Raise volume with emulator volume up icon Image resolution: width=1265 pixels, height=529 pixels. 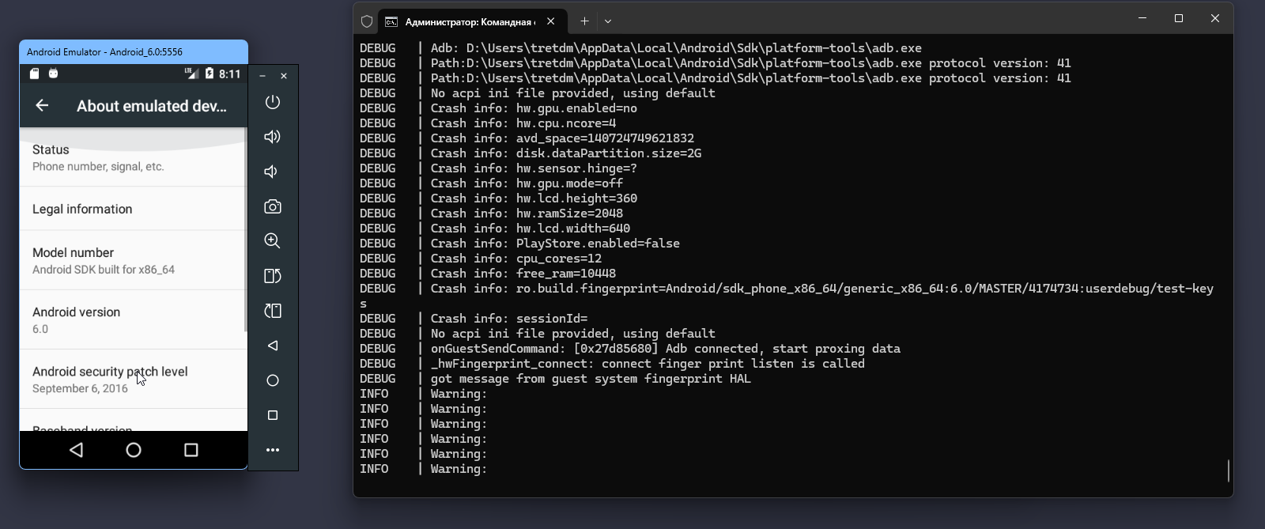[272, 137]
